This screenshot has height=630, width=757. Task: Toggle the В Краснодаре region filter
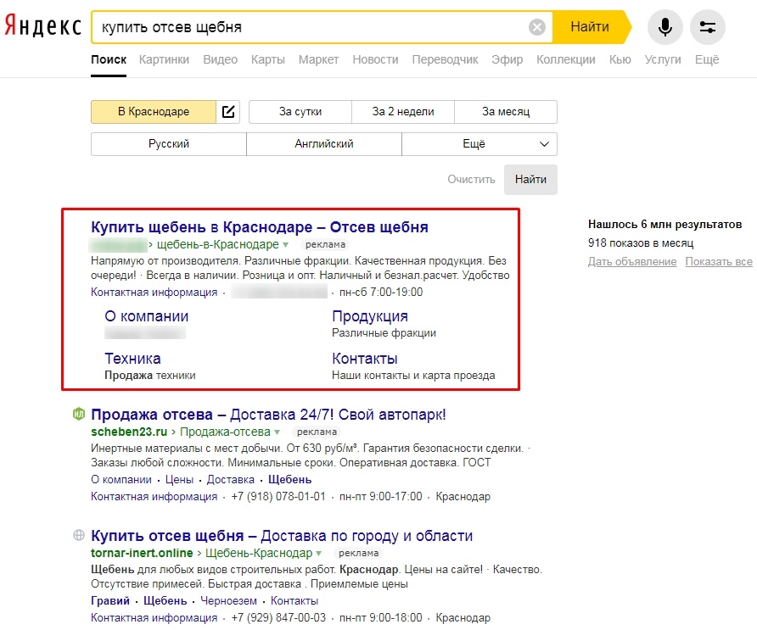154,112
